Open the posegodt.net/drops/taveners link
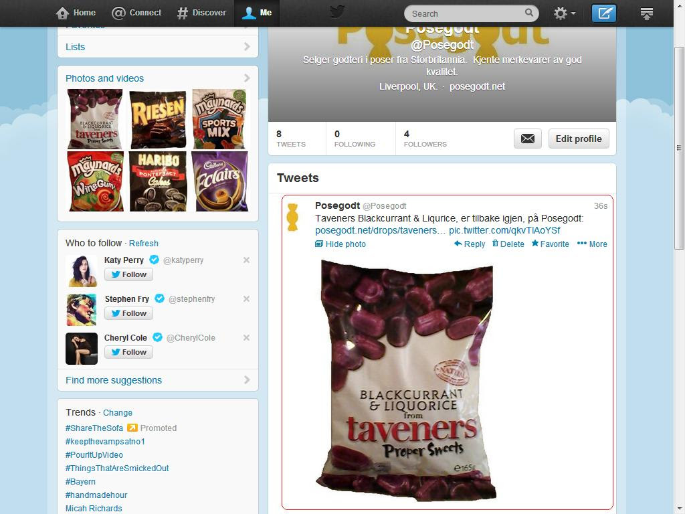 click(x=380, y=230)
